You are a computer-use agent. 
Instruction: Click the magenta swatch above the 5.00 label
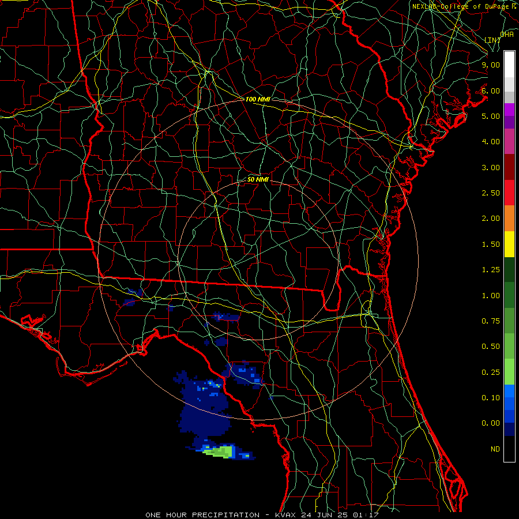[x=509, y=110]
